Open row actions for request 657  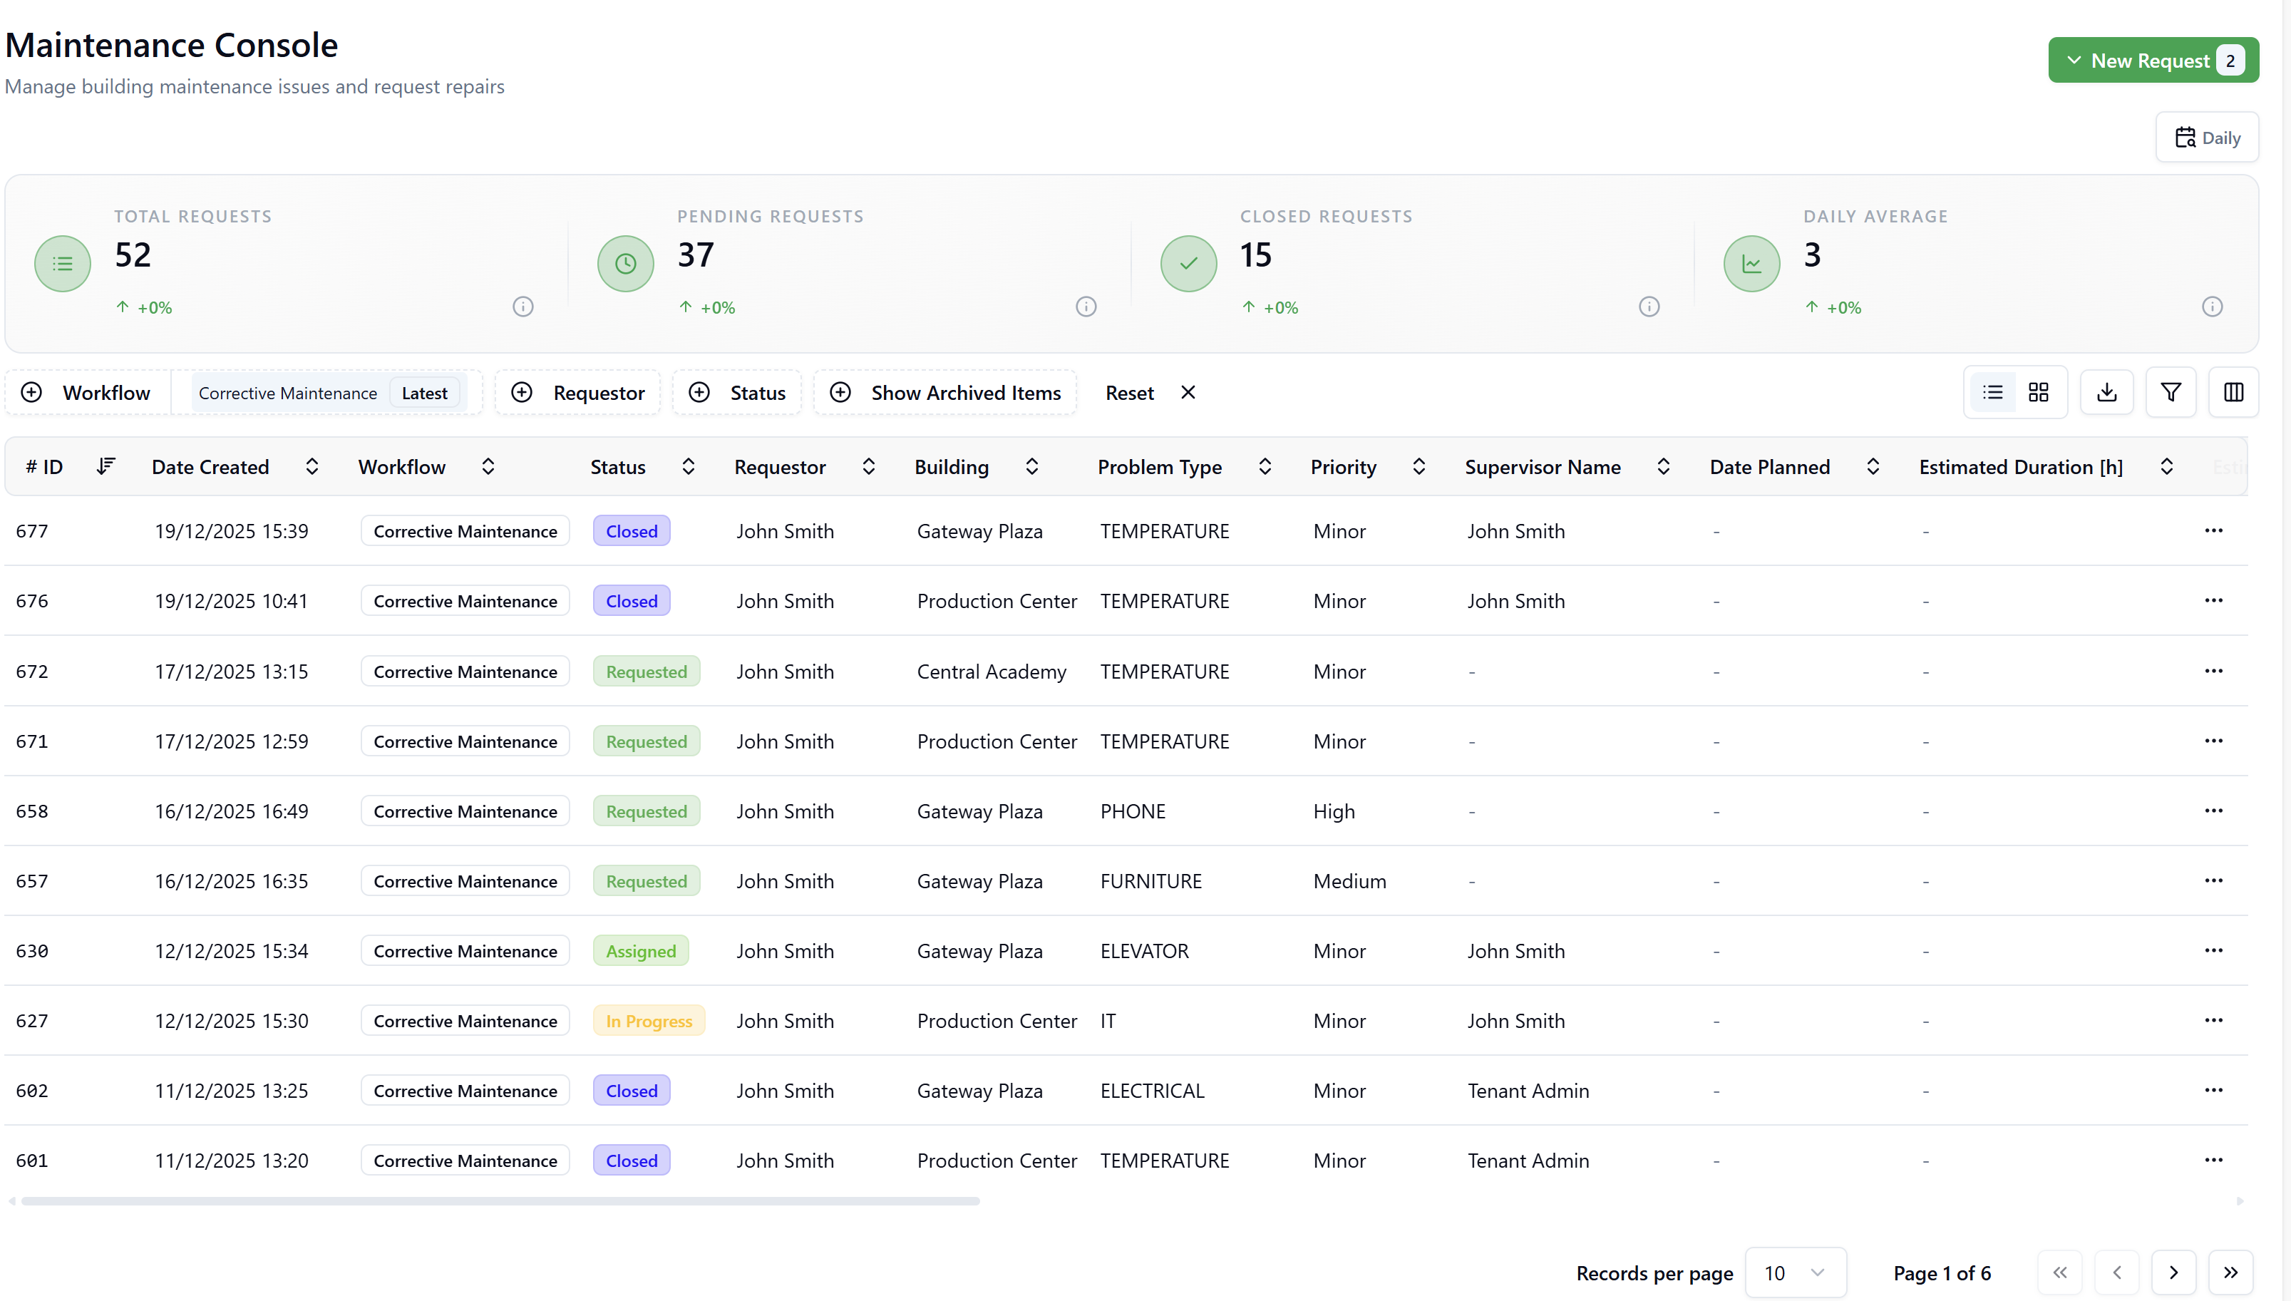[x=2213, y=880]
